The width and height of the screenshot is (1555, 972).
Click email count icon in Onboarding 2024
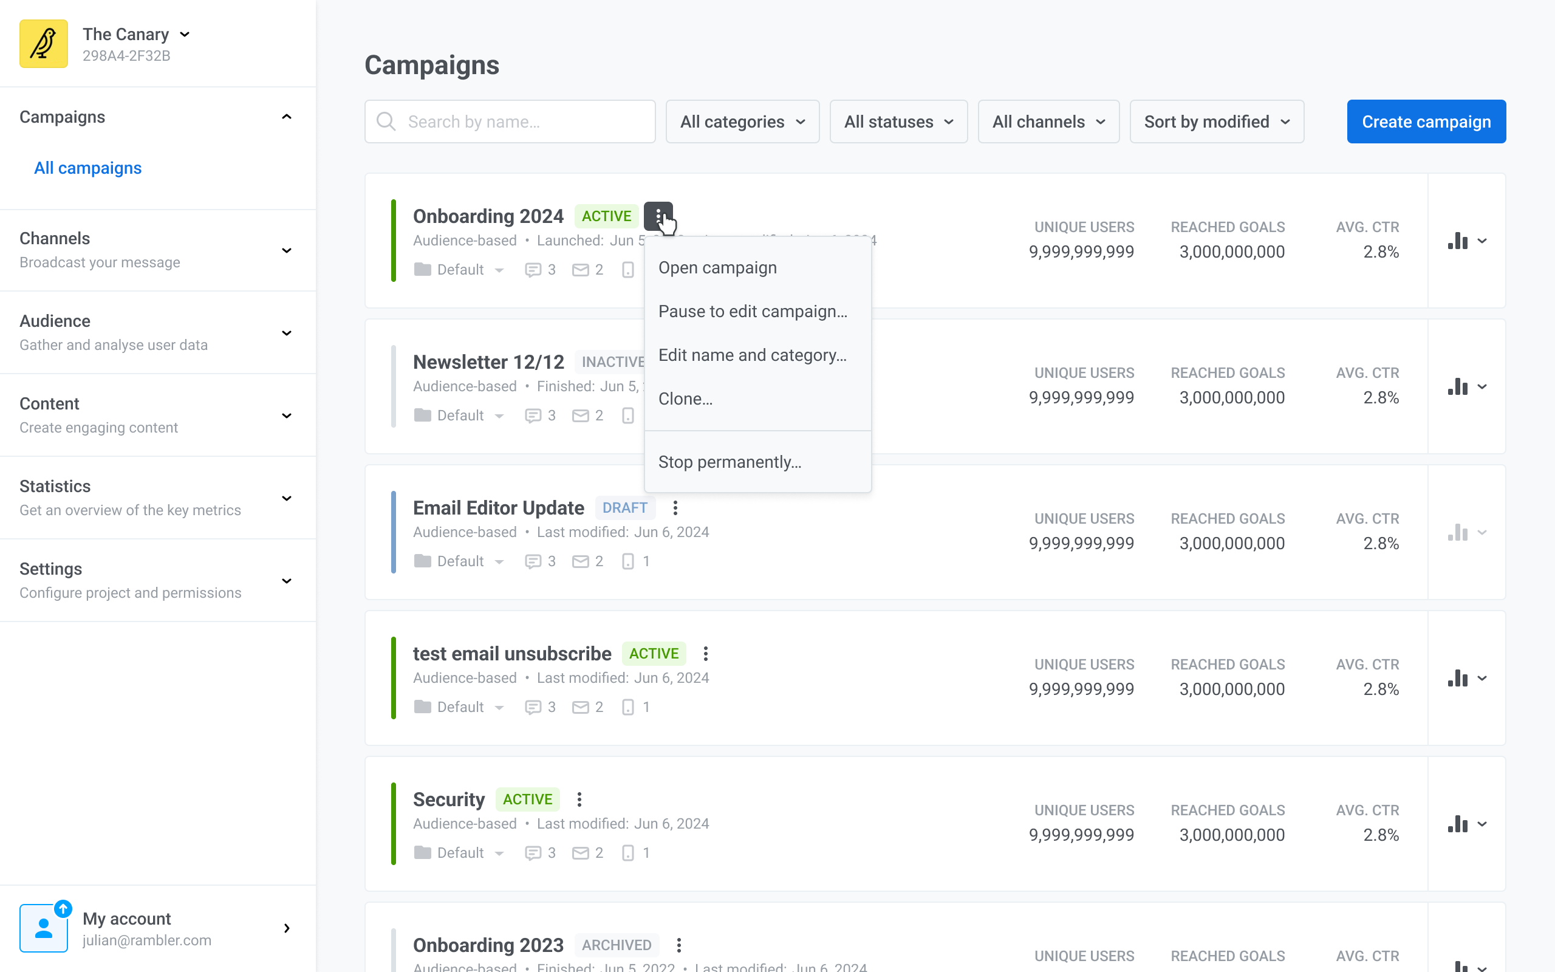point(580,270)
